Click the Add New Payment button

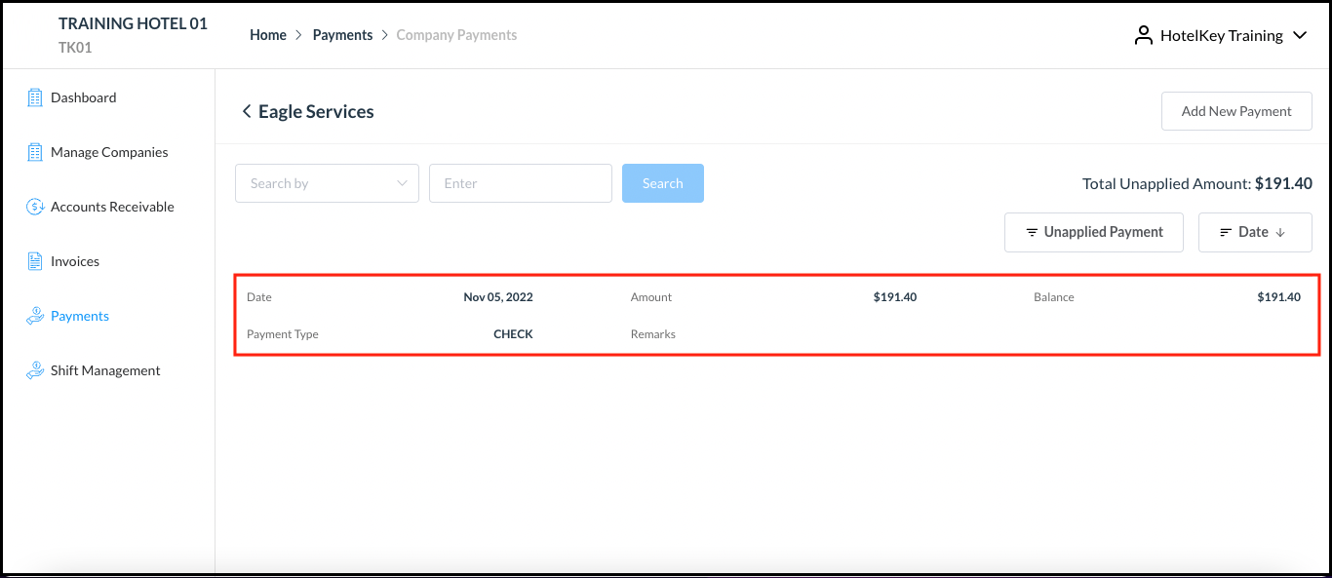1236,110
